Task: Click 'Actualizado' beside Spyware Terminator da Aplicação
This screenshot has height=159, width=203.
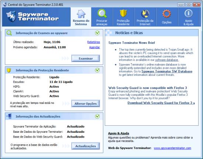Action: coord(76,126)
